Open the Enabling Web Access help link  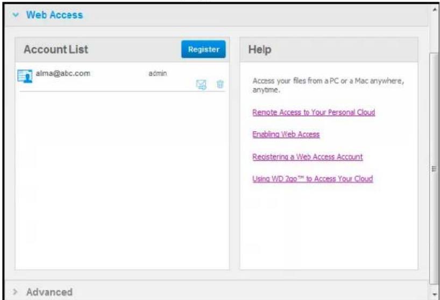coord(286,135)
